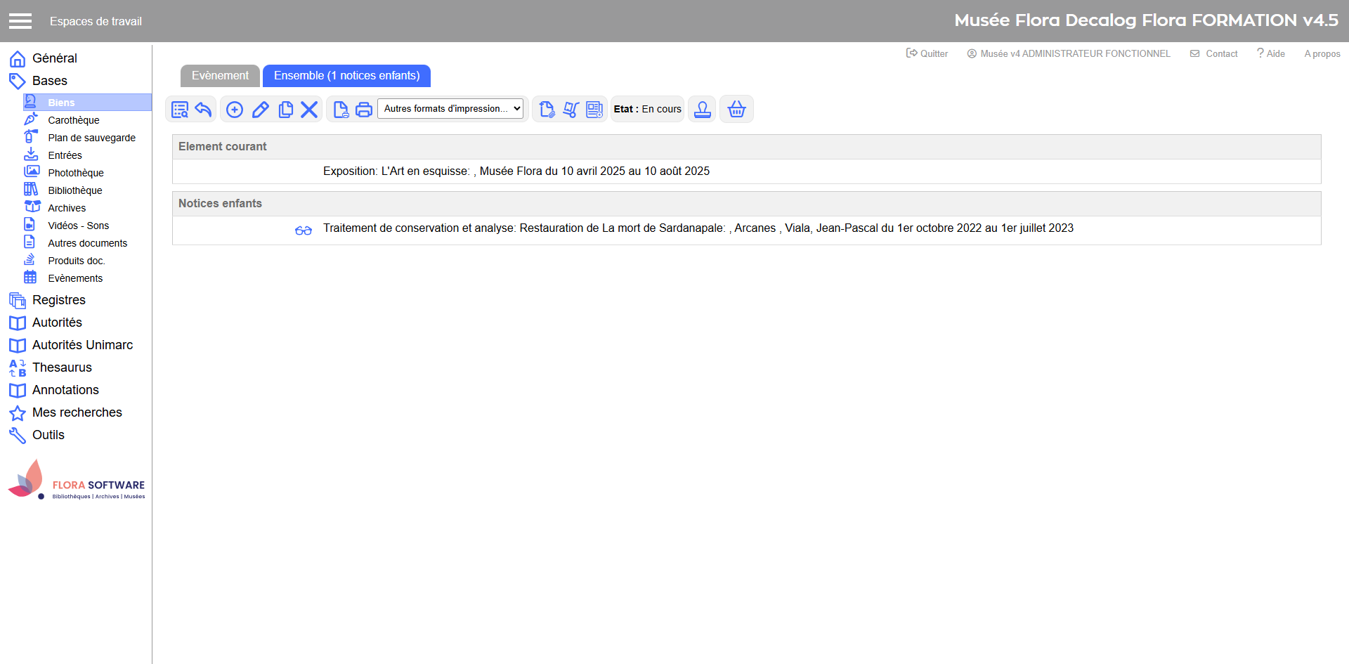Click the stamp validation icon
1349x664 pixels.
coord(702,110)
